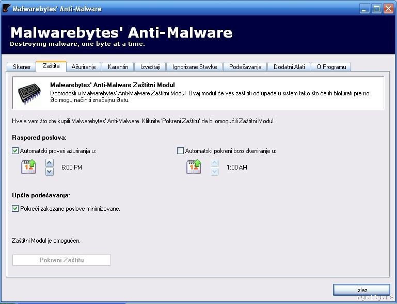
Task: Click the 'Opšta podešavanja:' heading
Action: 41,195
